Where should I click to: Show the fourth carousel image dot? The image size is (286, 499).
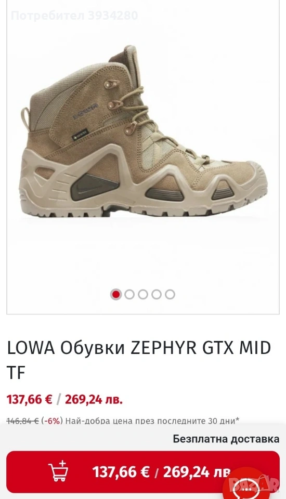click(157, 294)
